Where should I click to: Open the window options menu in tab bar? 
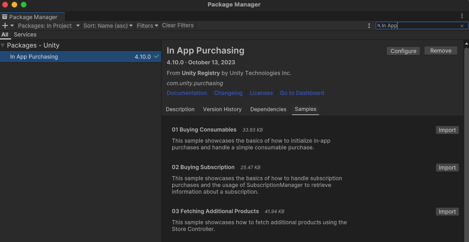click(x=462, y=16)
